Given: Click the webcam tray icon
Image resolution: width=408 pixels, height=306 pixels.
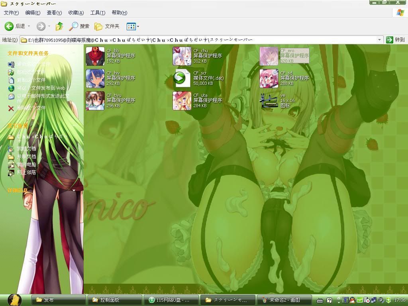Looking at the screenshot, I should pyautogui.click(x=381, y=300).
